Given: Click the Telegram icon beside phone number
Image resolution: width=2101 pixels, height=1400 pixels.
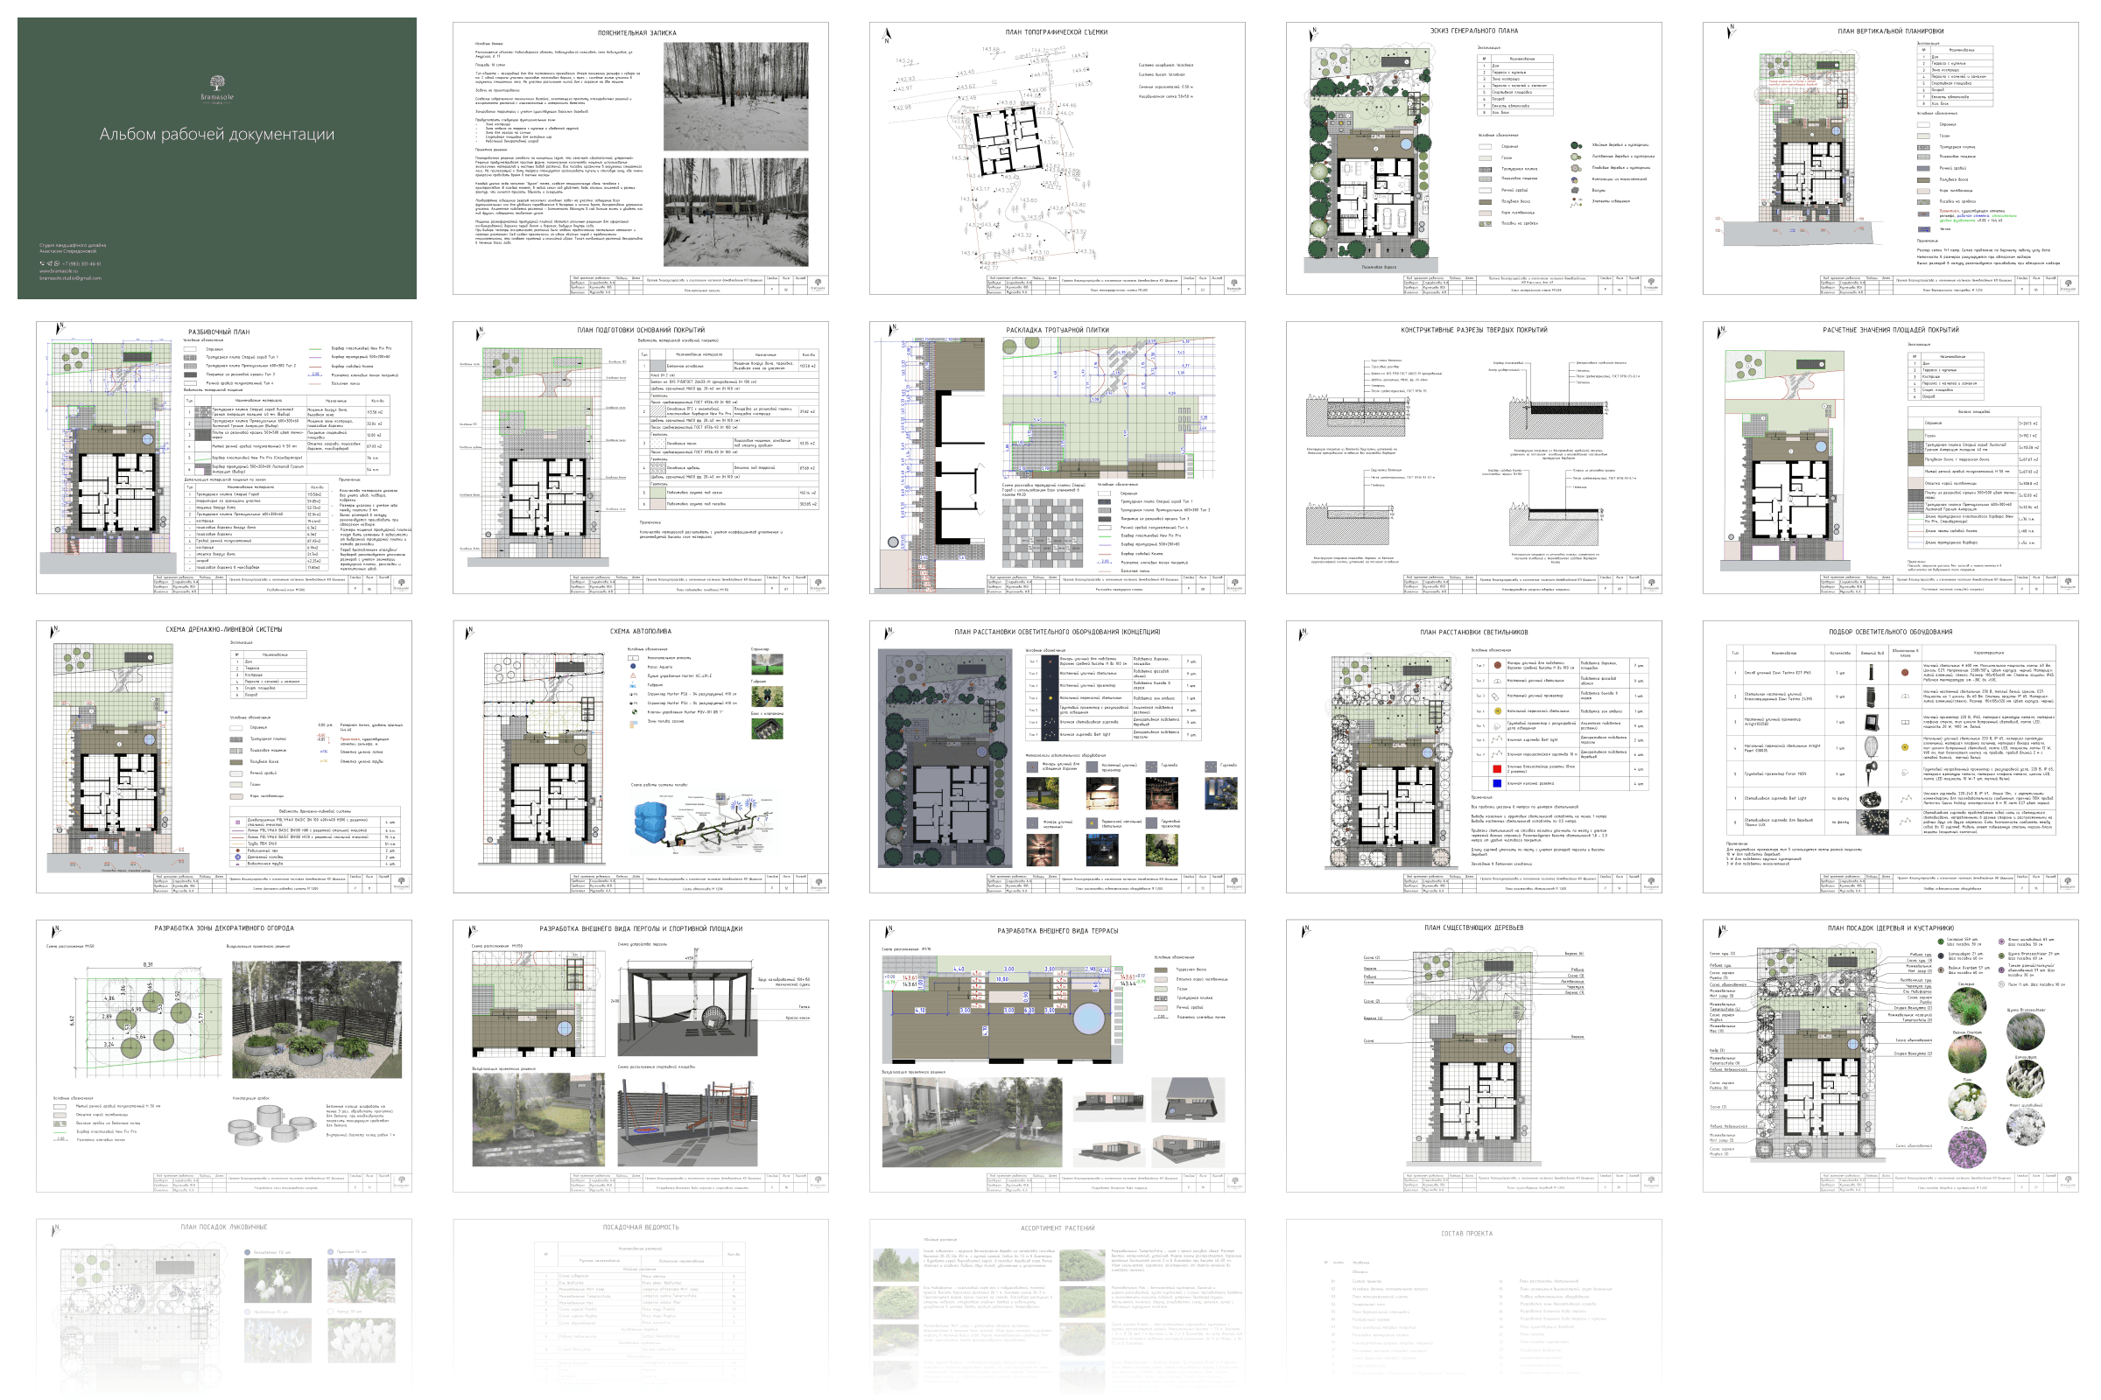Looking at the screenshot, I should 49,264.
